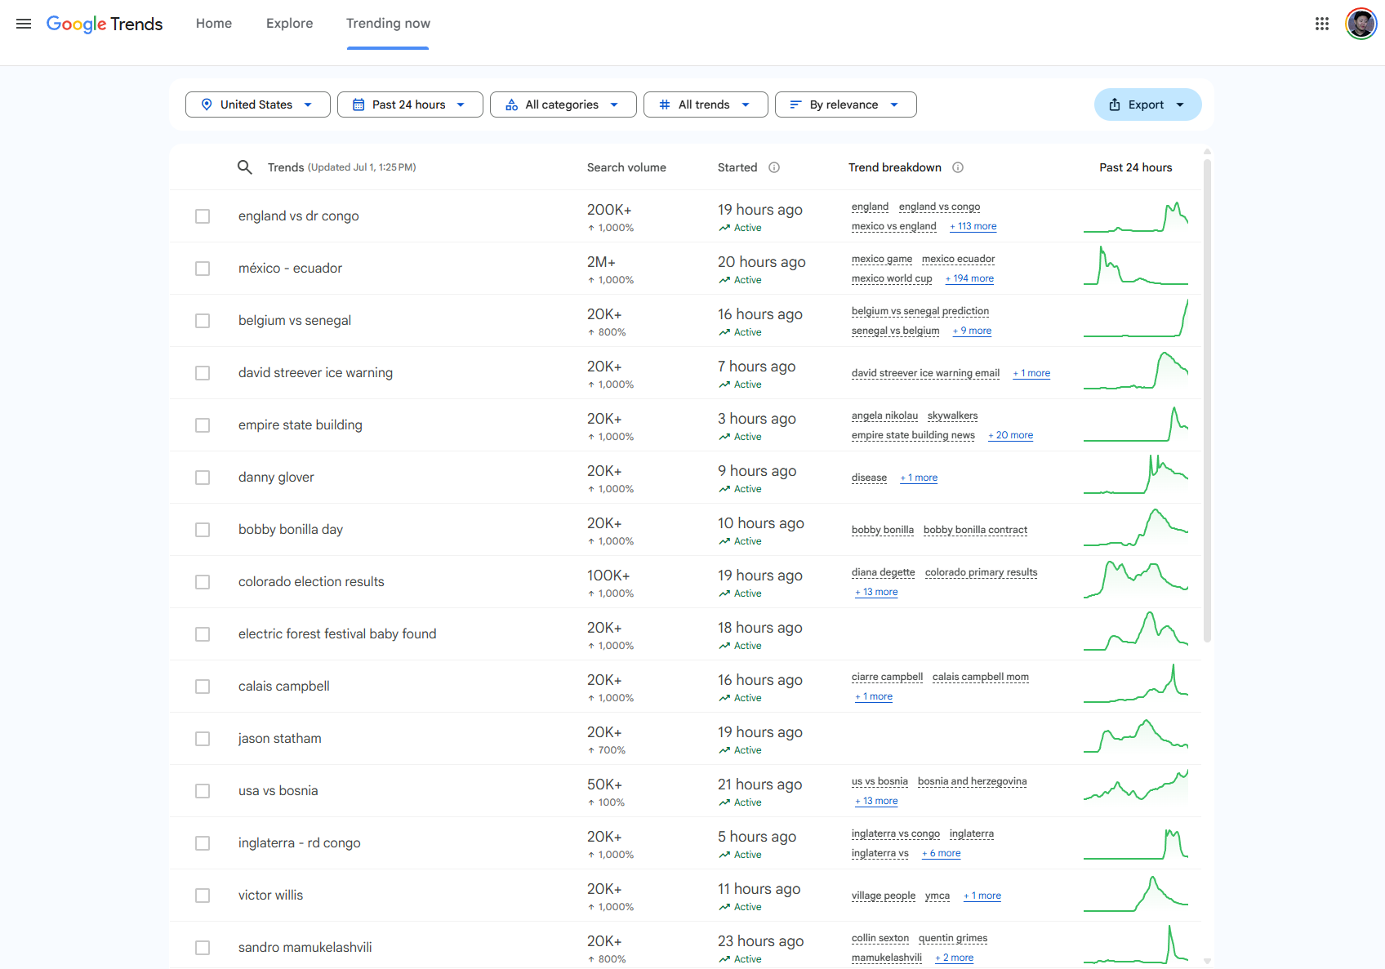Check the bobby bonilla day checkbox
This screenshot has width=1385, height=969.
[x=203, y=530]
